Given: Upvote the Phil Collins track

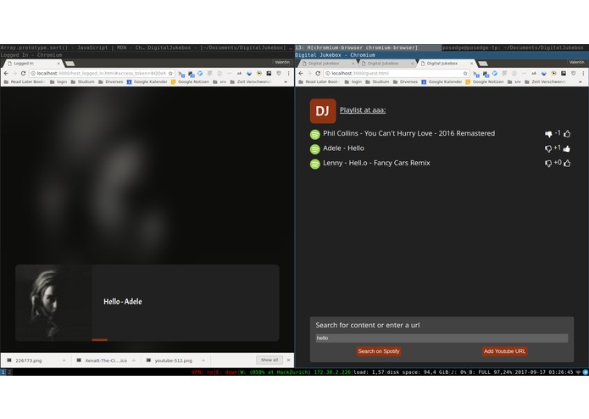Looking at the screenshot, I should [x=567, y=133].
